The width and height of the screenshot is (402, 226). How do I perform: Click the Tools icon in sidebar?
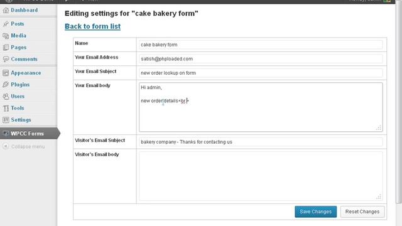click(x=6, y=108)
